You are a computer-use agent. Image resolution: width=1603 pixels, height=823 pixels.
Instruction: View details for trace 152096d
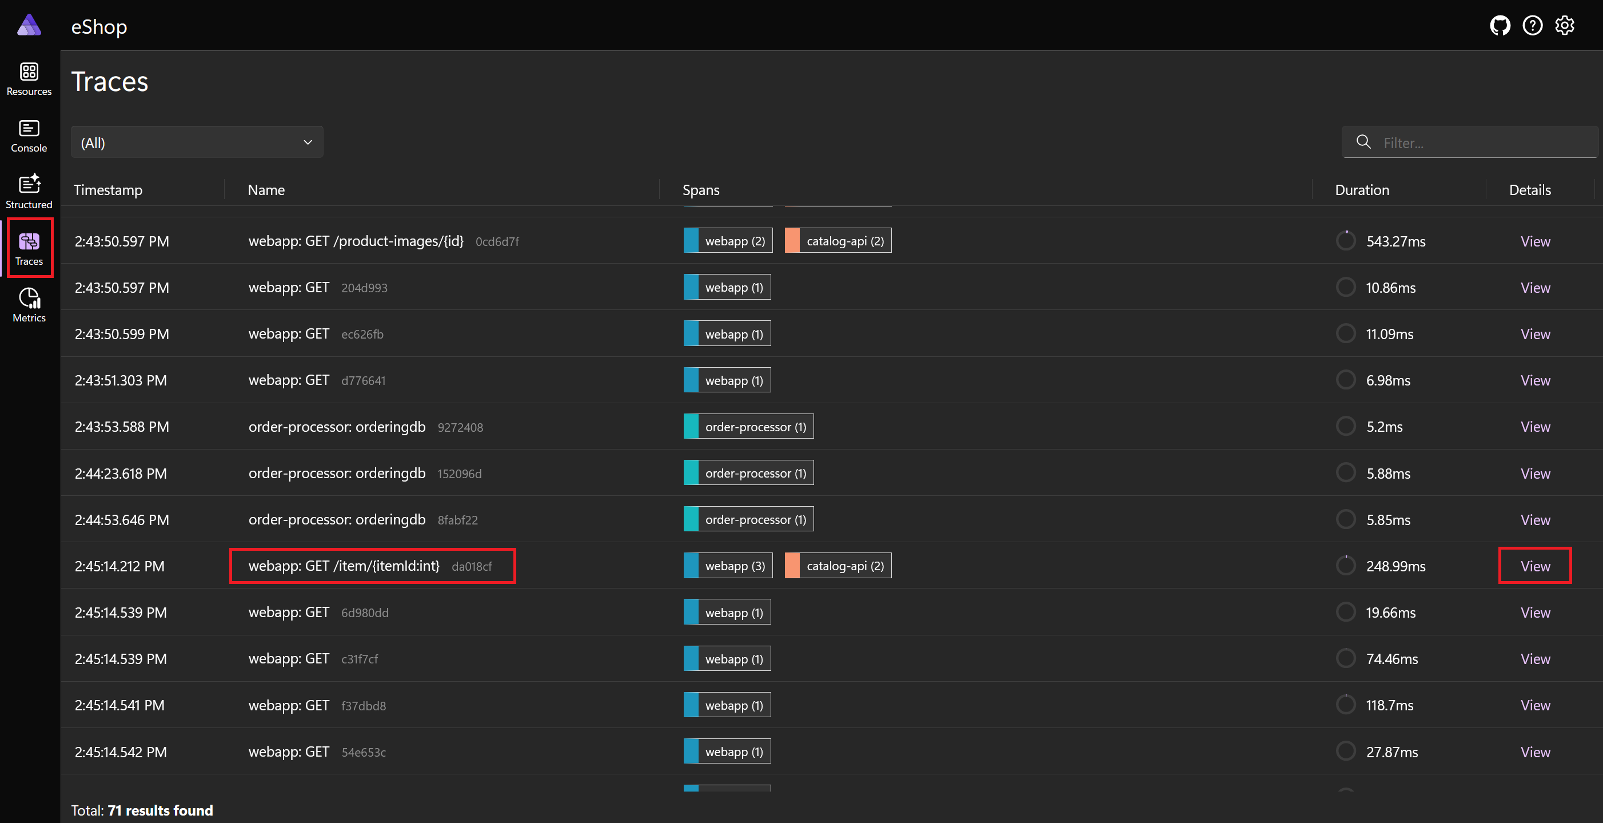point(1535,473)
